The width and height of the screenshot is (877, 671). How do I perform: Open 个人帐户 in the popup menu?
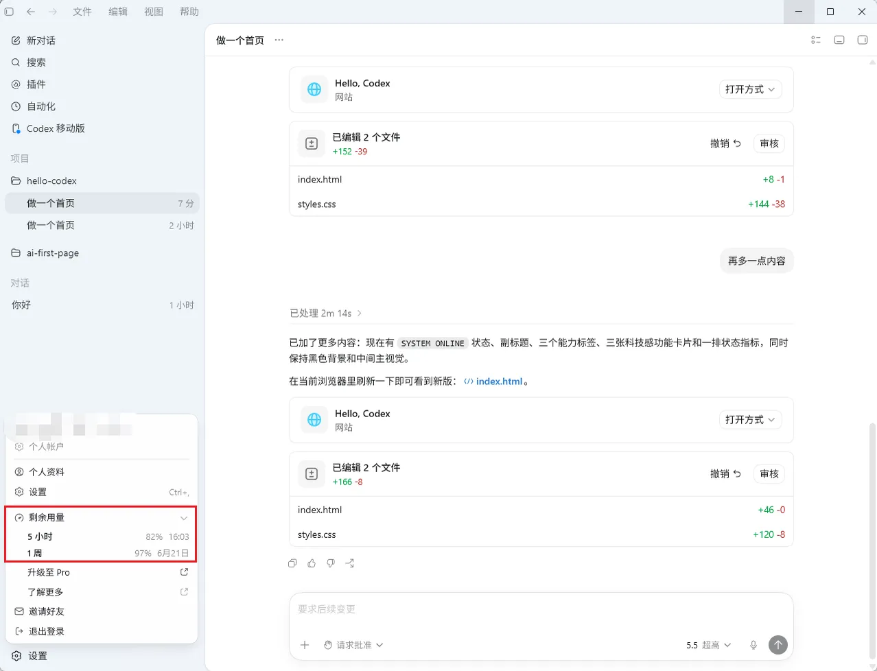(102, 447)
